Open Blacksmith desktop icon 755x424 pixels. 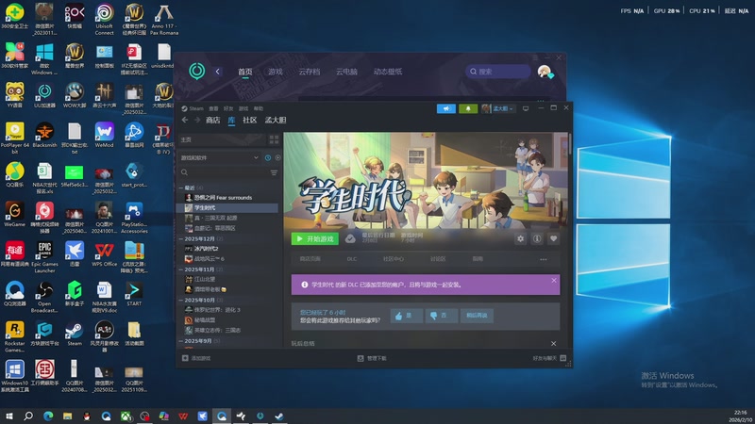click(44, 135)
